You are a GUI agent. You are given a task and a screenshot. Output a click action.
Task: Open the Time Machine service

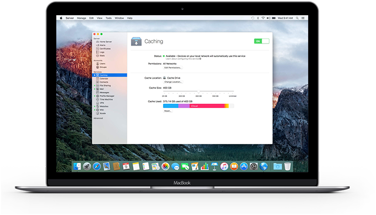pyautogui.click(x=106, y=100)
